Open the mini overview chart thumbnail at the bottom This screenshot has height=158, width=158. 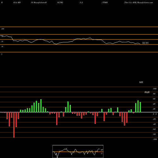coord(78,151)
